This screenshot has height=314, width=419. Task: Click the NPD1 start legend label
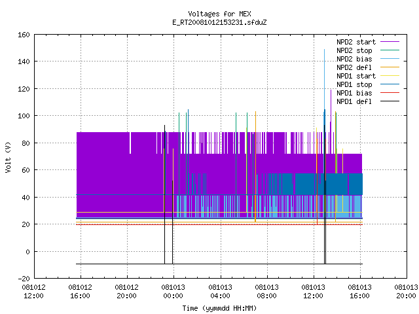click(356, 76)
